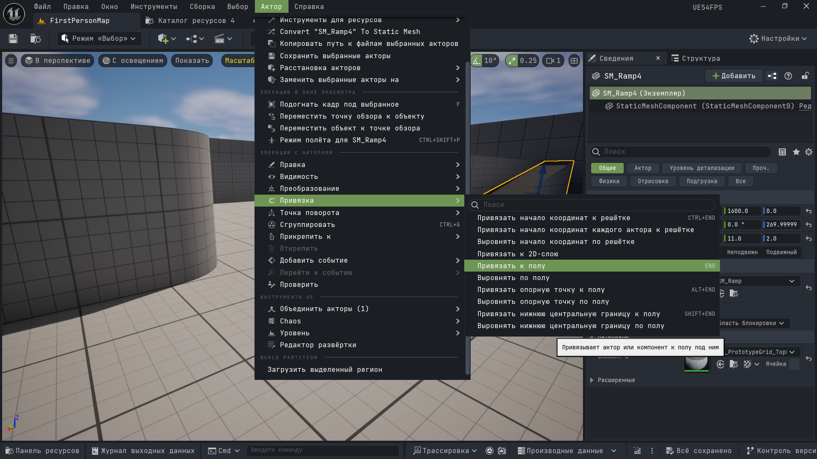817x459 pixels.
Task: Open the Настройки dropdown
Action: [778, 39]
